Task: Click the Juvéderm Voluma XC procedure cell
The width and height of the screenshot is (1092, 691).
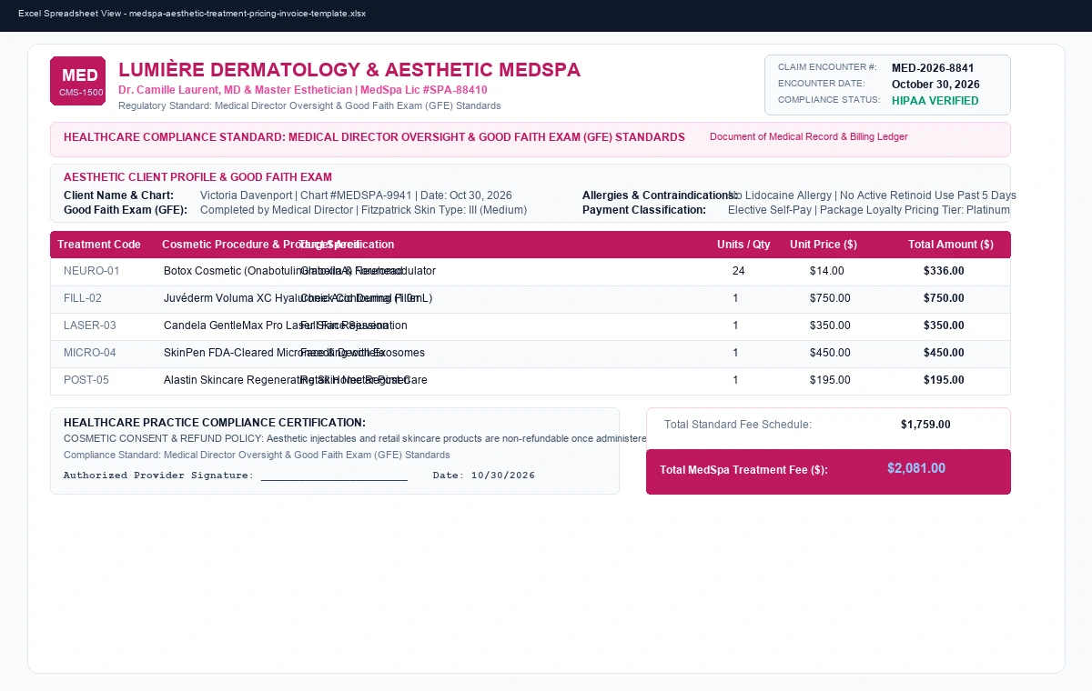Action: tap(298, 298)
